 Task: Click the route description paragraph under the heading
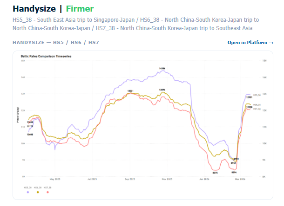pos(135,24)
